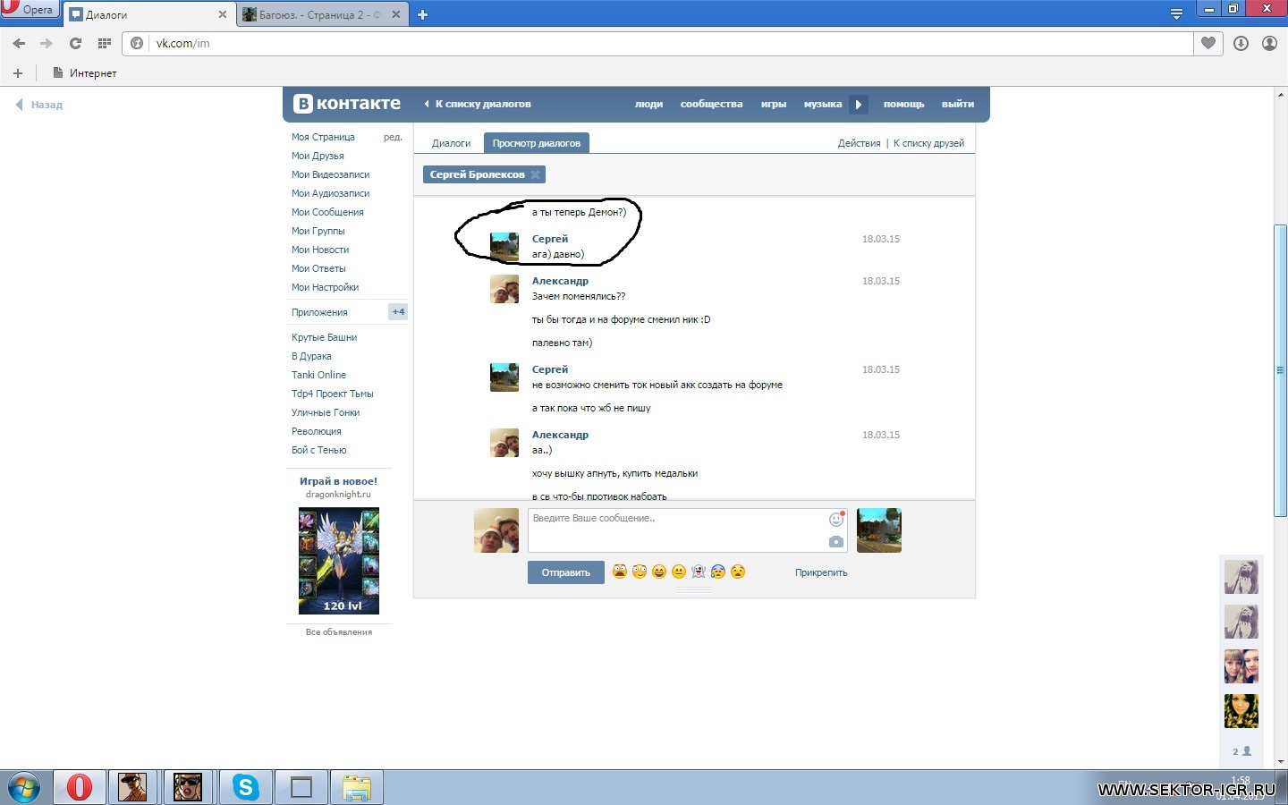Open the emoji smiley picker icon
Image resolution: width=1288 pixels, height=805 pixels.
(x=836, y=519)
